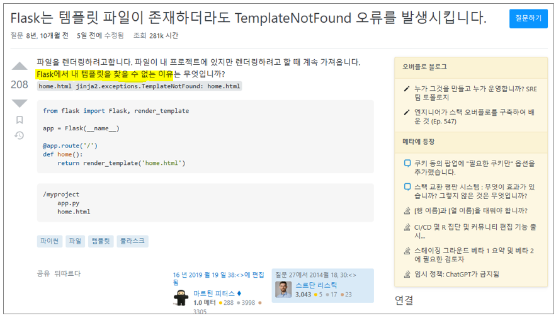Image resolution: width=556 pixels, height=318 pixels.
Task: Click 스르단 리스틱 profile photo
Action: (283, 289)
